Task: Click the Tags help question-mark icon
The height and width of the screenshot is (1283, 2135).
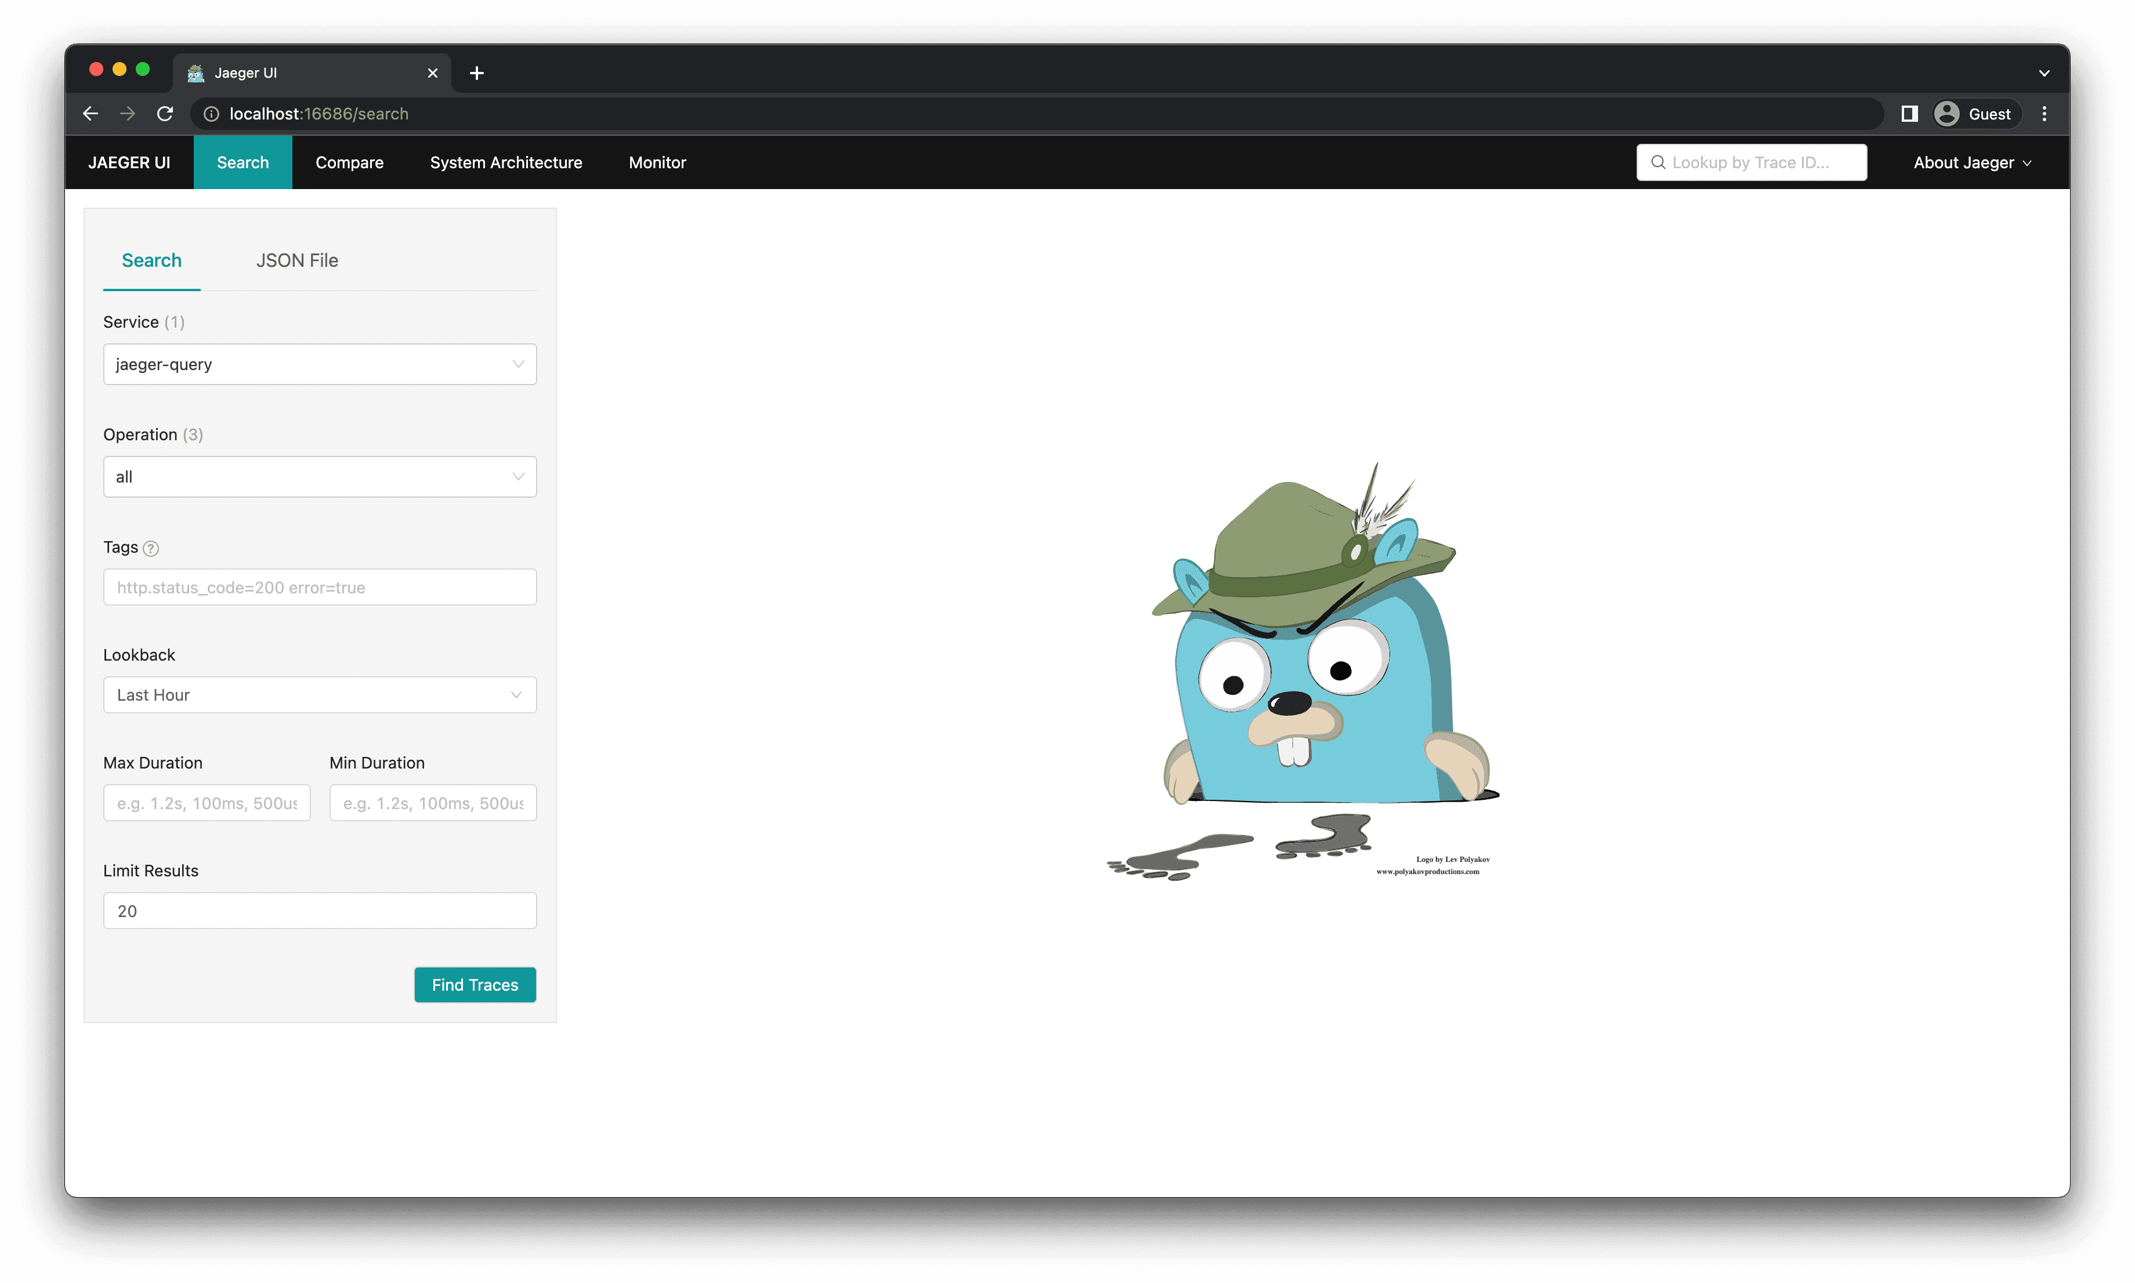Action: pyautogui.click(x=150, y=548)
